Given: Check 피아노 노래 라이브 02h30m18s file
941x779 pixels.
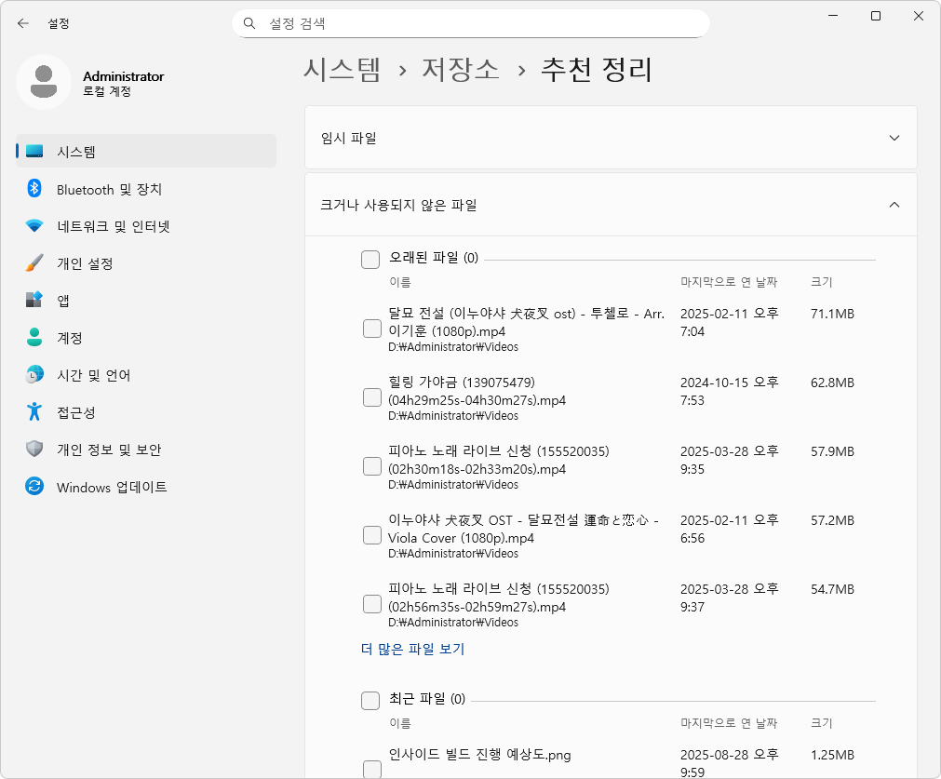Looking at the screenshot, I should pos(372,467).
